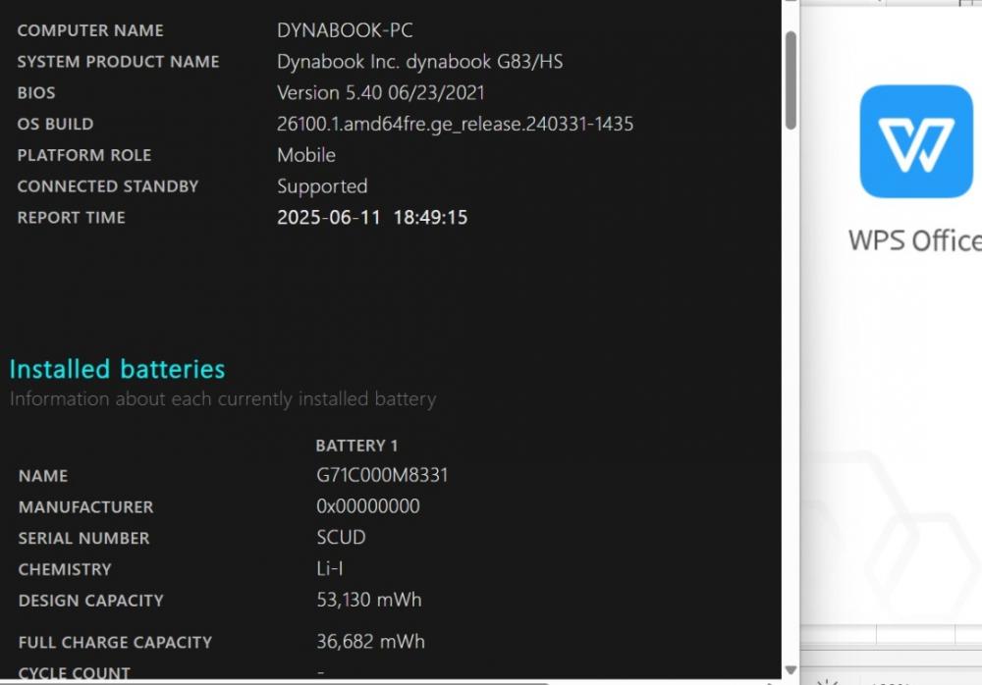Click the CYCLE COUNT label
Viewport: 982px width, 685px height.
(75, 673)
